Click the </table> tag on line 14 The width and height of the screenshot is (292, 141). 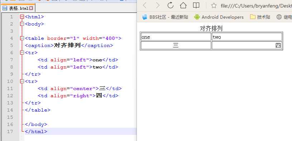click(37, 110)
